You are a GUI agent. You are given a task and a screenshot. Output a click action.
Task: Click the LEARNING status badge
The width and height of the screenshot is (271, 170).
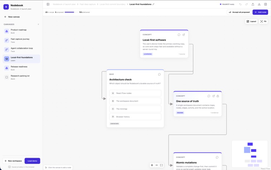pyautogui.click(x=148, y=54)
